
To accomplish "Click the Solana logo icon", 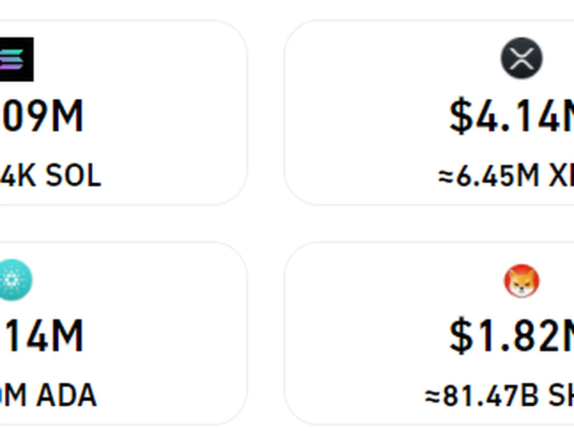I will pos(16,59).
